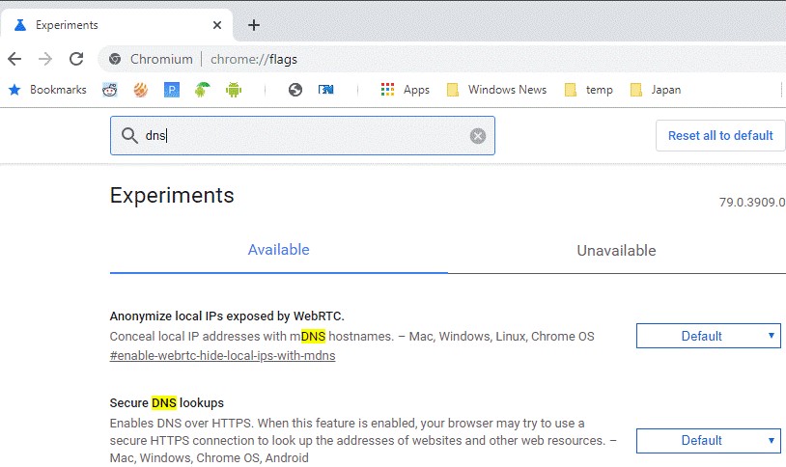Open the Secure DNS lookups Default dropdown
This screenshot has width=786, height=467.
tap(708, 440)
